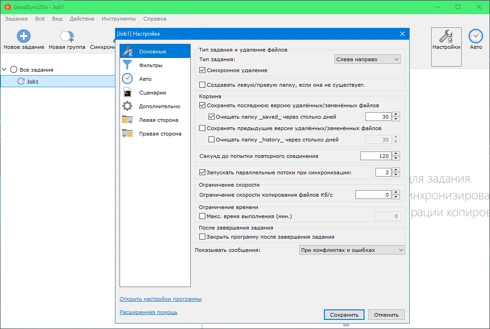Switch to Сценарии settings tab
The height and width of the screenshot is (329, 490).
155,93
